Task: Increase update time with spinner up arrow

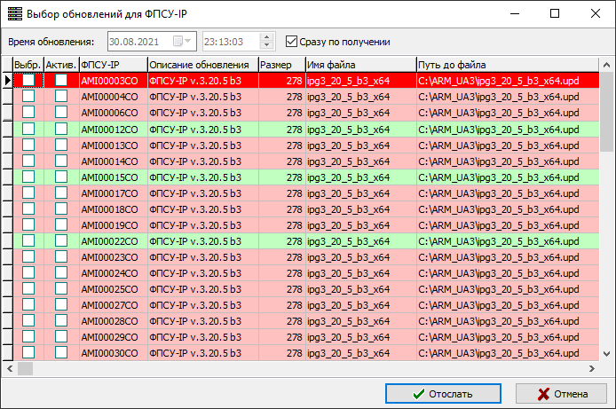Action: tap(266, 37)
